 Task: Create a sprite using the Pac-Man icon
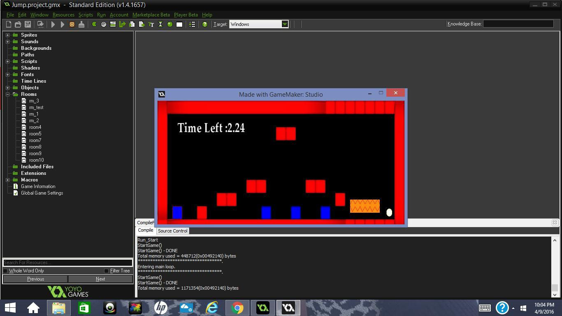tap(94, 24)
